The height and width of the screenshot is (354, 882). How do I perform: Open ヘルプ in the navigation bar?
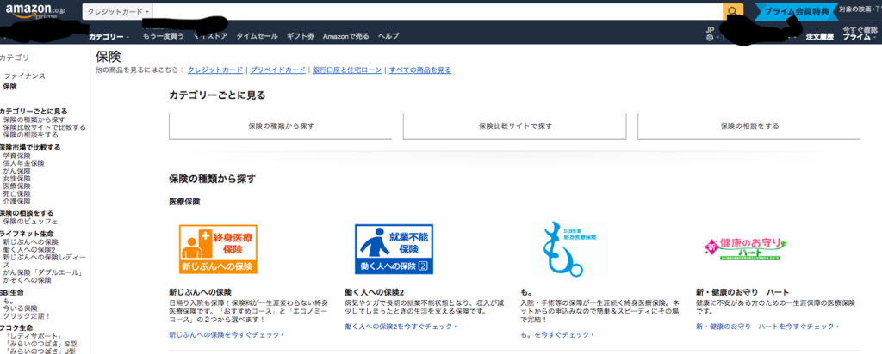(x=388, y=36)
